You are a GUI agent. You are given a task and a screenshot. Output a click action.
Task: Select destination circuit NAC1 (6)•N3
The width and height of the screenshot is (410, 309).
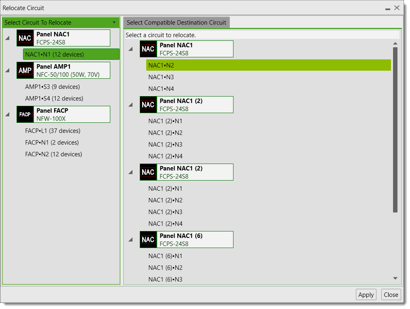[x=165, y=280]
